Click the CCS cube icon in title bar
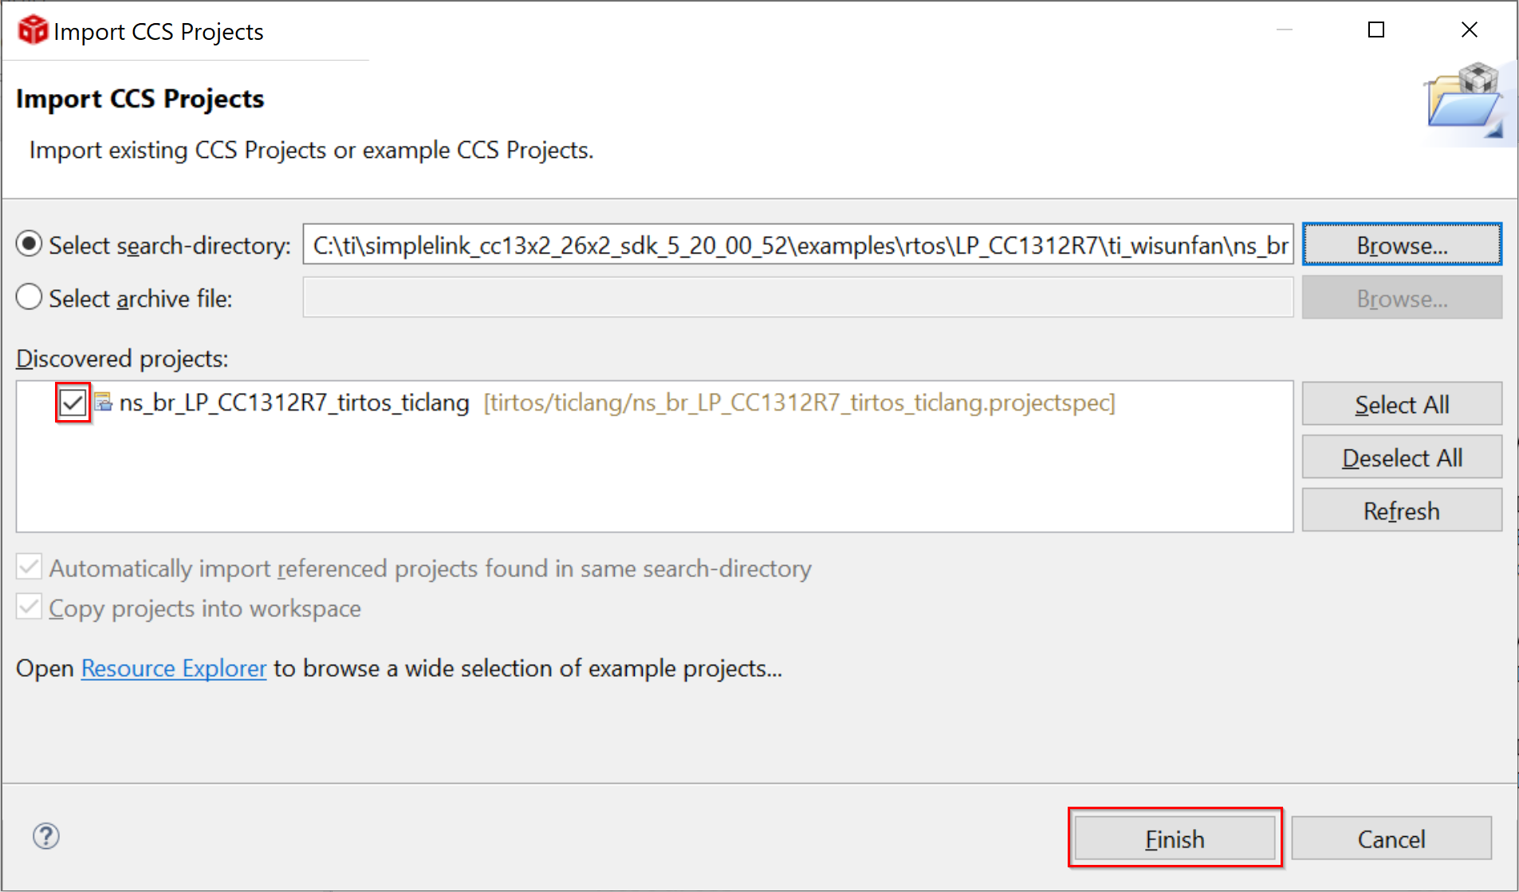The width and height of the screenshot is (1519, 892). point(33,30)
